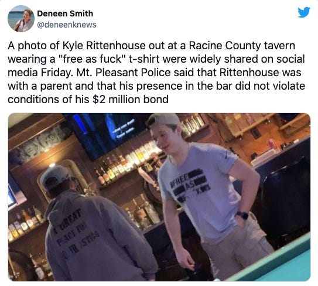Click the gray cap of the hoodie wearer
The height and width of the screenshot is (286, 318).
(55, 177)
